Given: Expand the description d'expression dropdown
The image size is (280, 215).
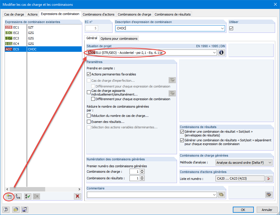Looking at the screenshot, I should (x=222, y=28).
